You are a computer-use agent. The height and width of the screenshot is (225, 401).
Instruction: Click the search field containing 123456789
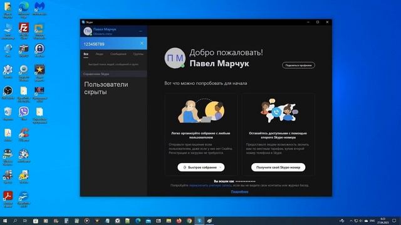[x=113, y=44]
